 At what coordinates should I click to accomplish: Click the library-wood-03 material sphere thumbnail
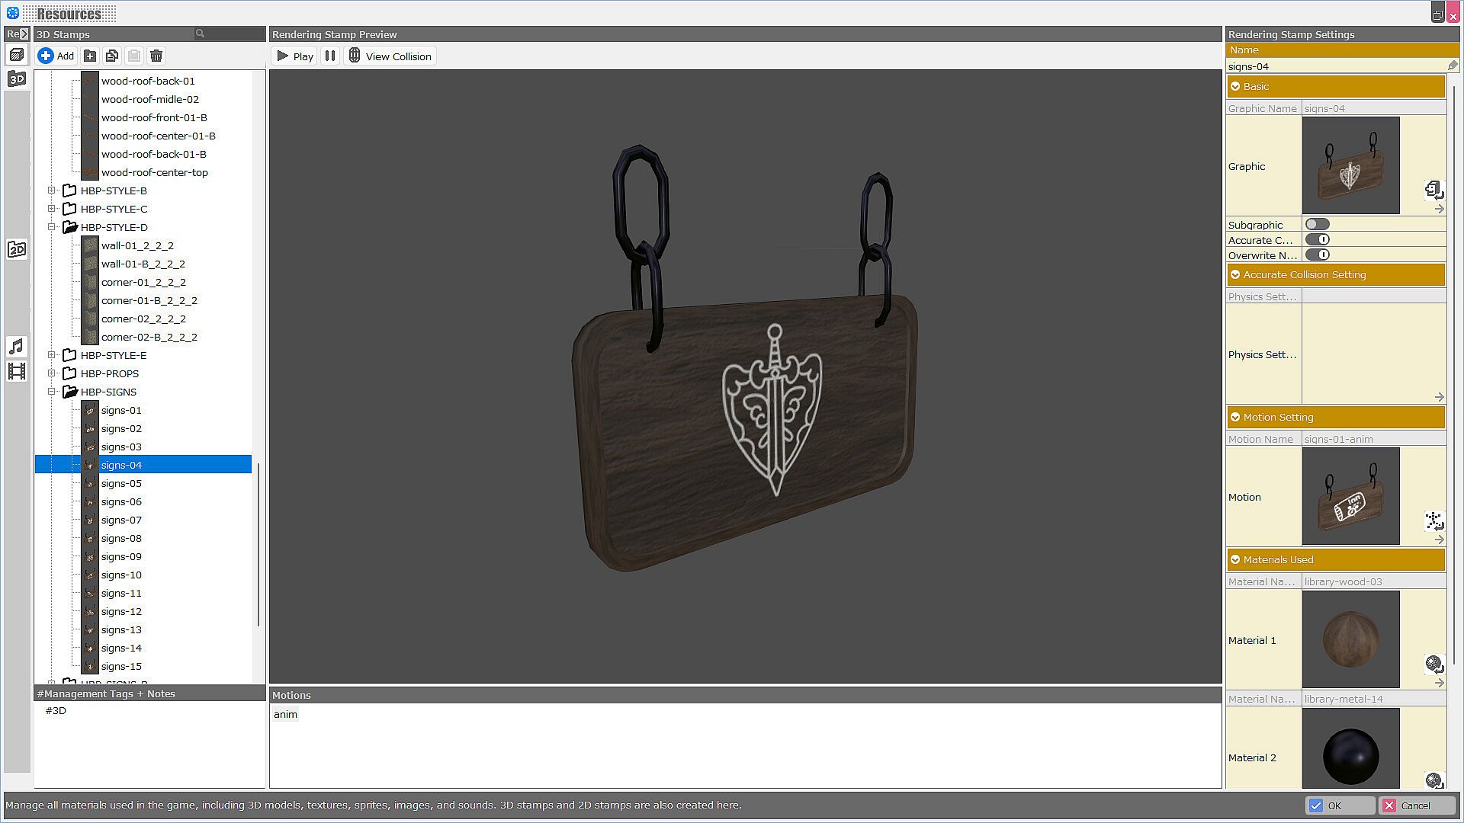click(x=1350, y=639)
